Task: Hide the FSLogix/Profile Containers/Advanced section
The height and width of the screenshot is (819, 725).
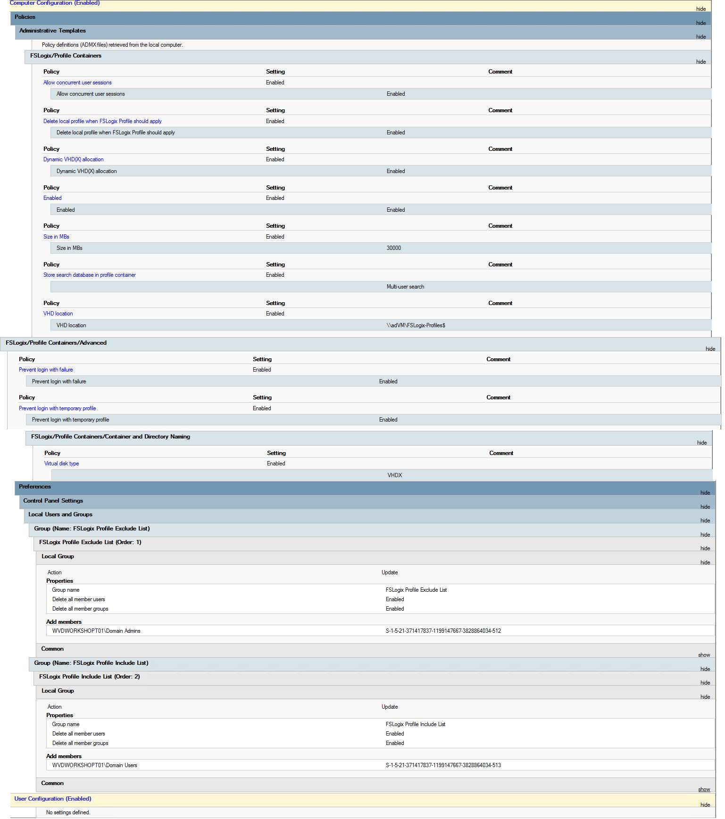Action: tap(710, 349)
